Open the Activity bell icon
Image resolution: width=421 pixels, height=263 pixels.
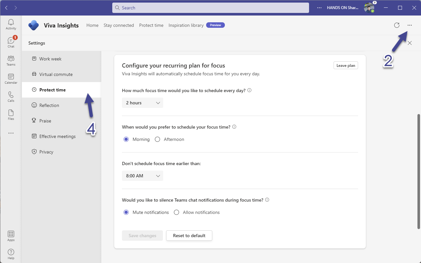pos(11,24)
